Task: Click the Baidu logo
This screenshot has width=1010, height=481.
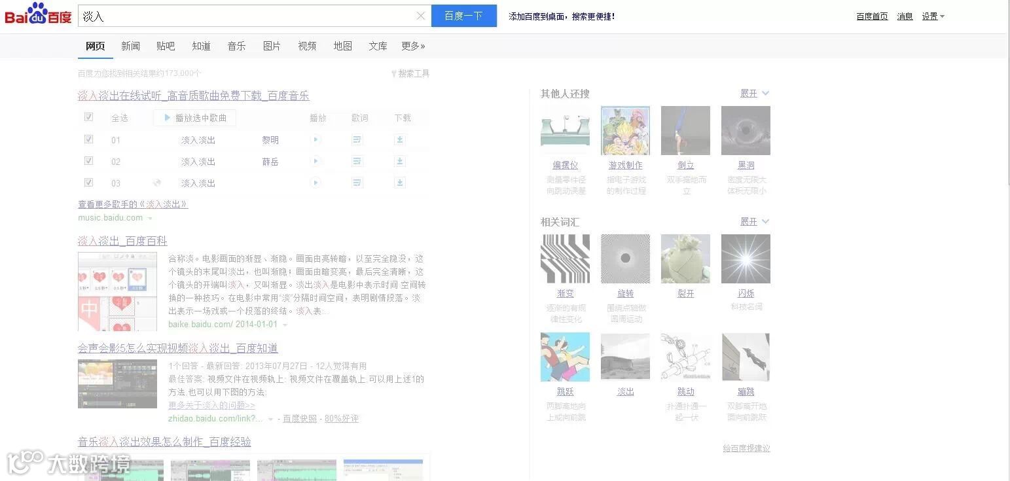Action: [38, 14]
